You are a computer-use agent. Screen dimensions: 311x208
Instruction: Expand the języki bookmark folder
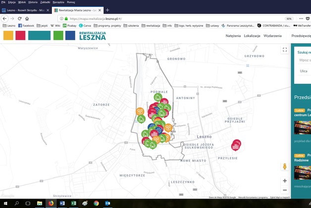pyautogui.click(x=42, y=26)
